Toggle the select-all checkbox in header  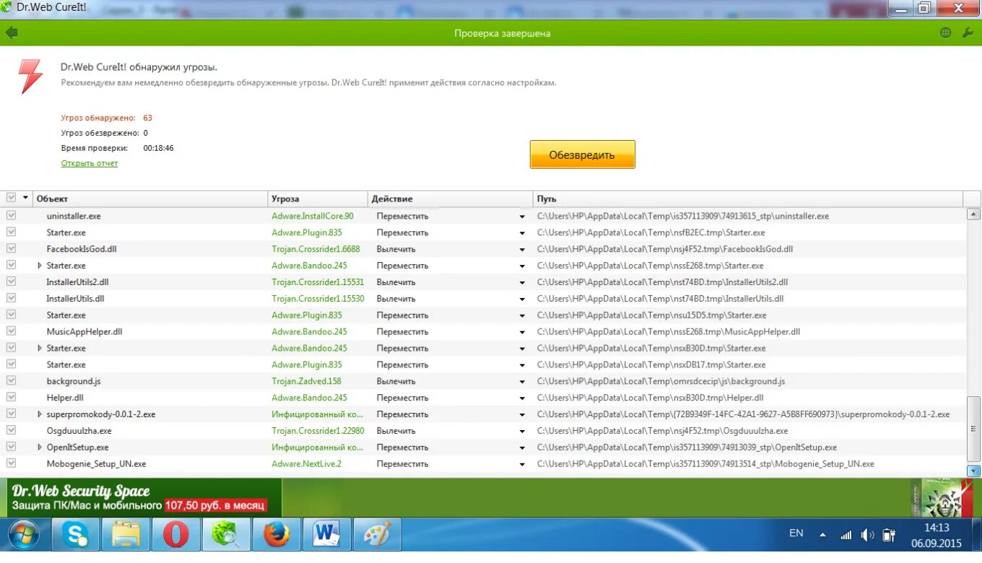[11, 198]
